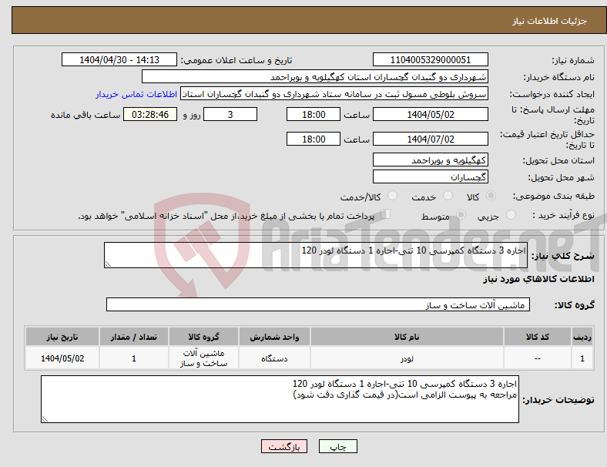Click the لودر item name cell

pos(407,358)
